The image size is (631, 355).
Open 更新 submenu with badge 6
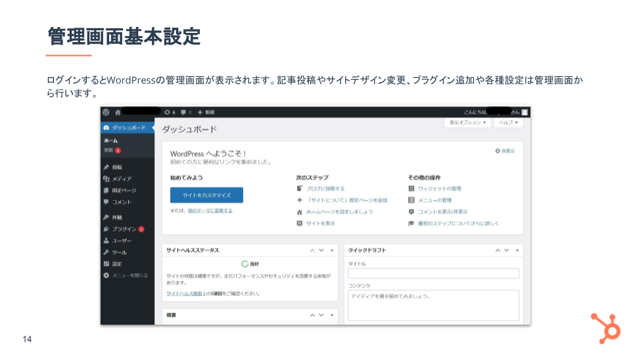(112, 150)
